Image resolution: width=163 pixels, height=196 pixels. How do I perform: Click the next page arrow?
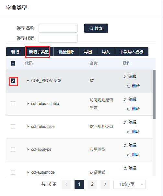click(x=105, y=184)
